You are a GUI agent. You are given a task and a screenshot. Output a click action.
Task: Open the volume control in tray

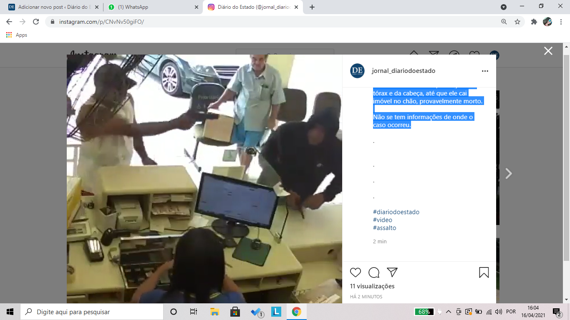499,312
